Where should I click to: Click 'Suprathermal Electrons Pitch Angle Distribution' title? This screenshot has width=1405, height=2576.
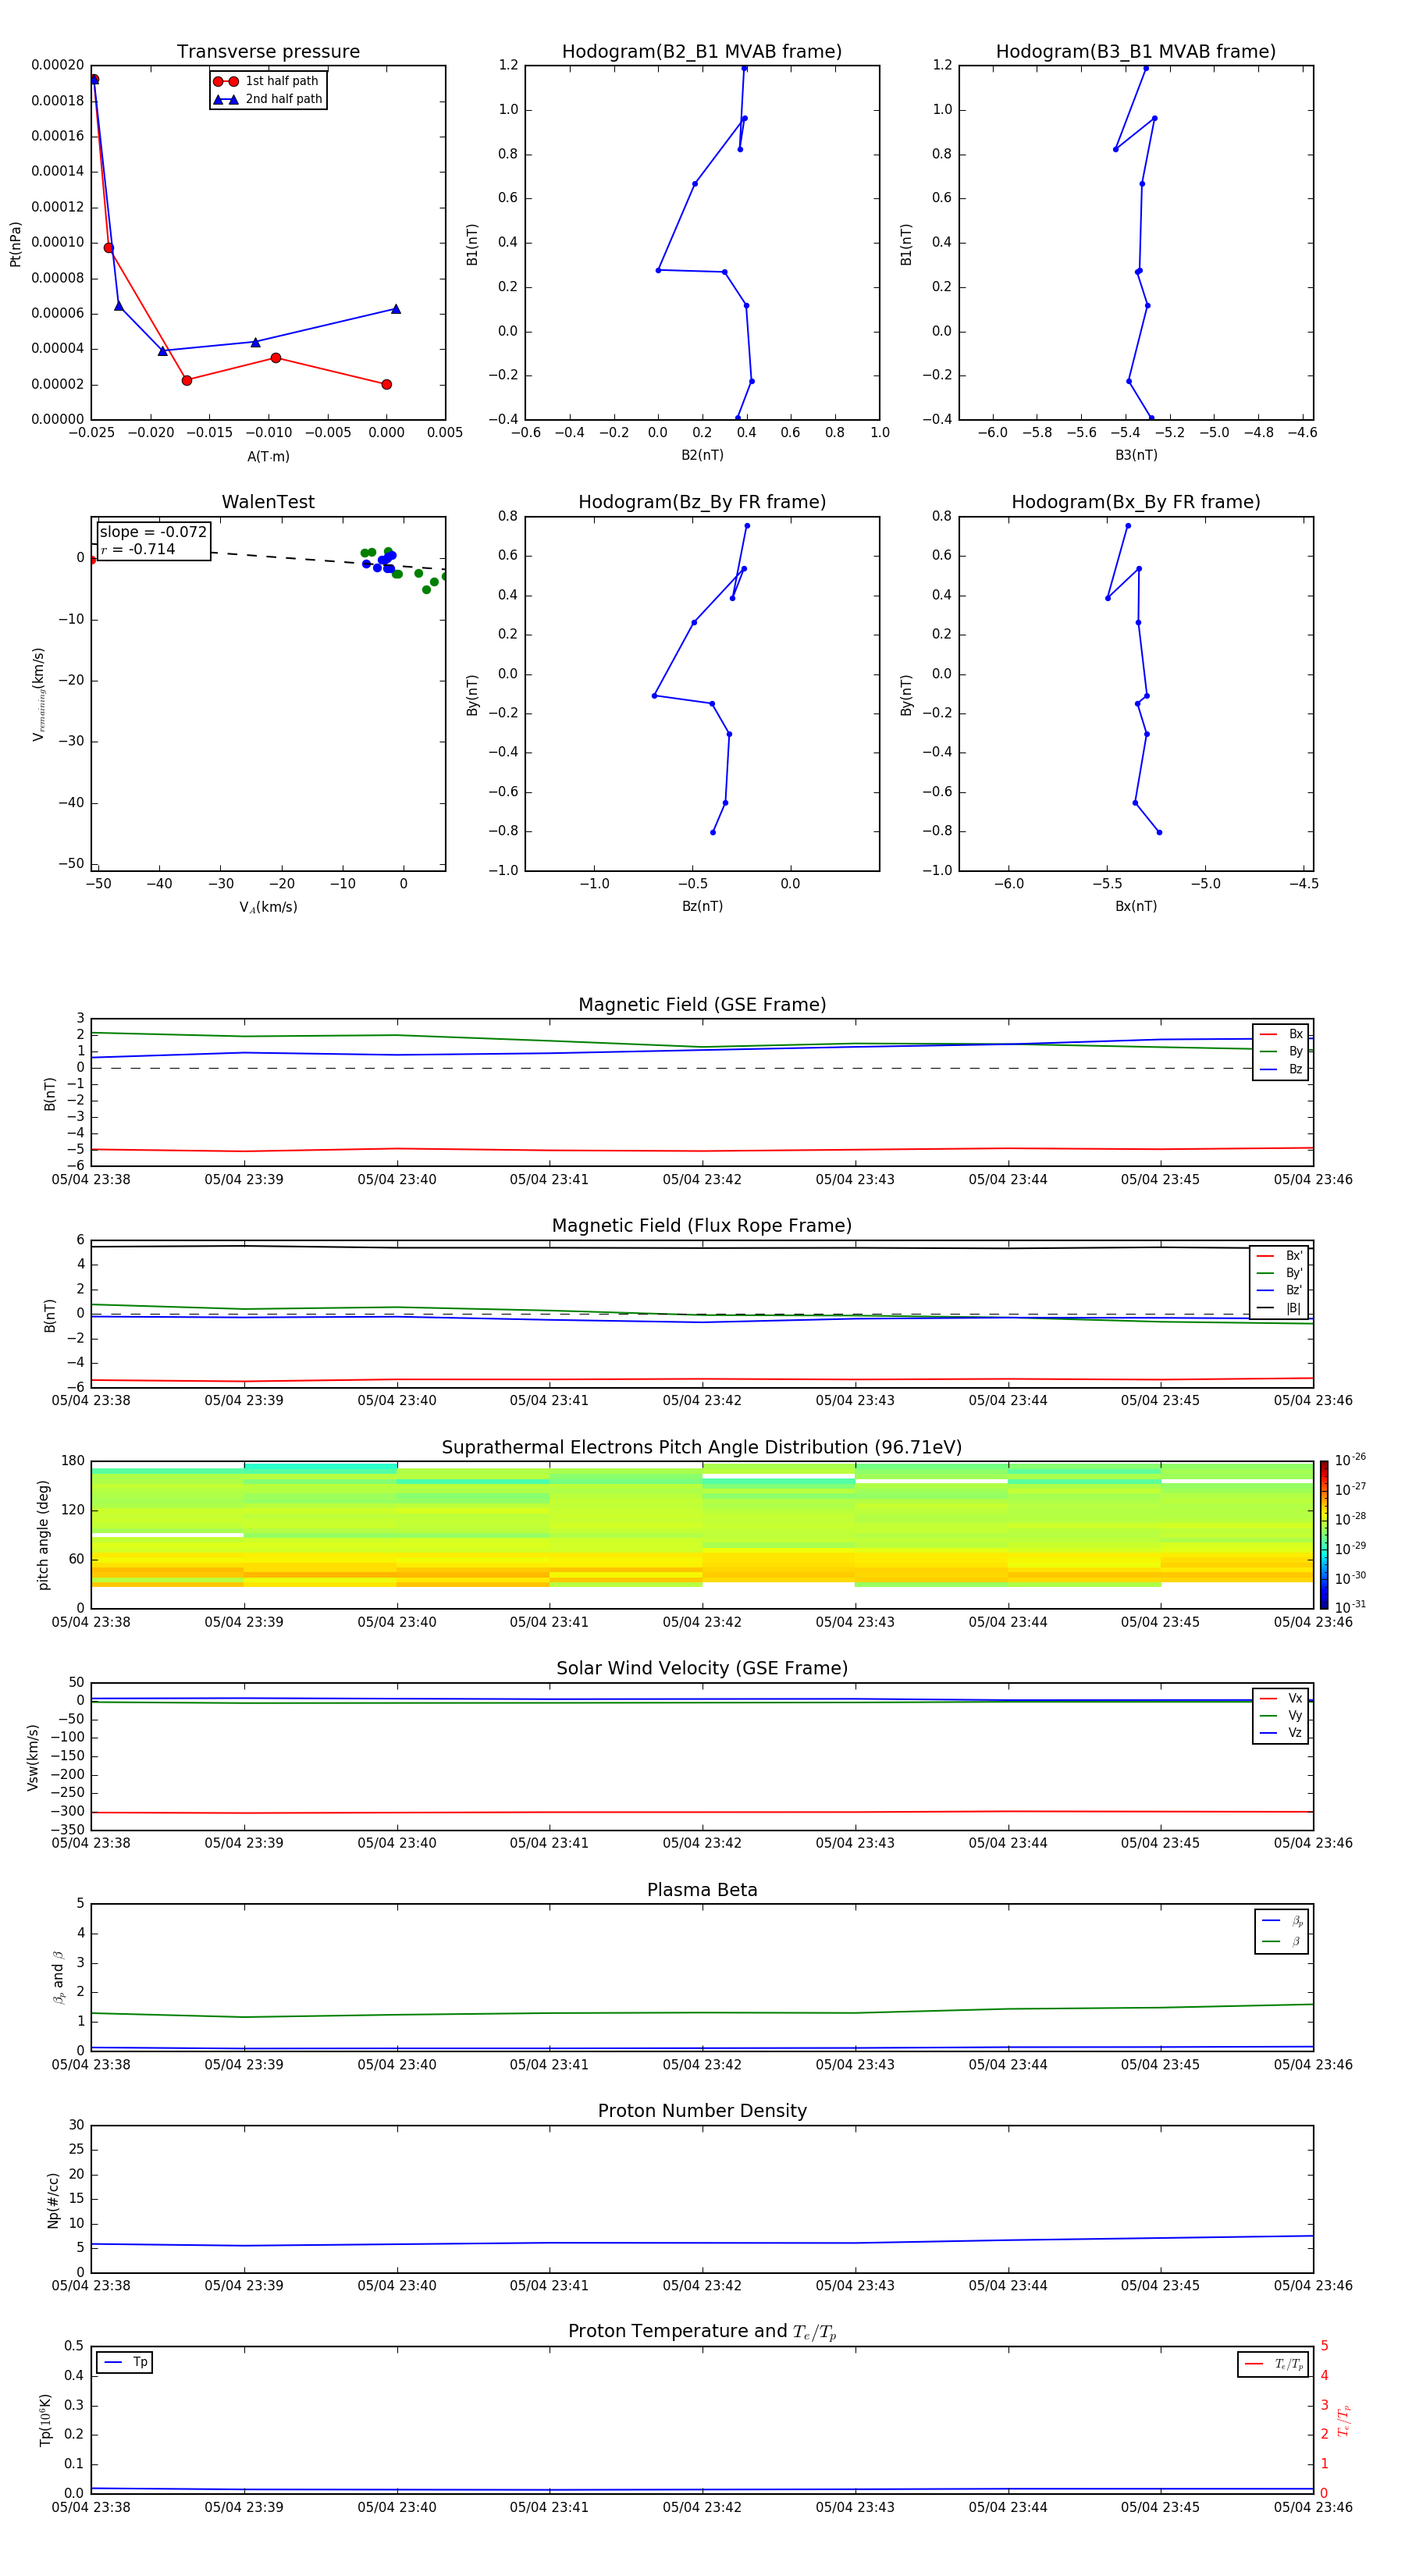(x=702, y=1448)
